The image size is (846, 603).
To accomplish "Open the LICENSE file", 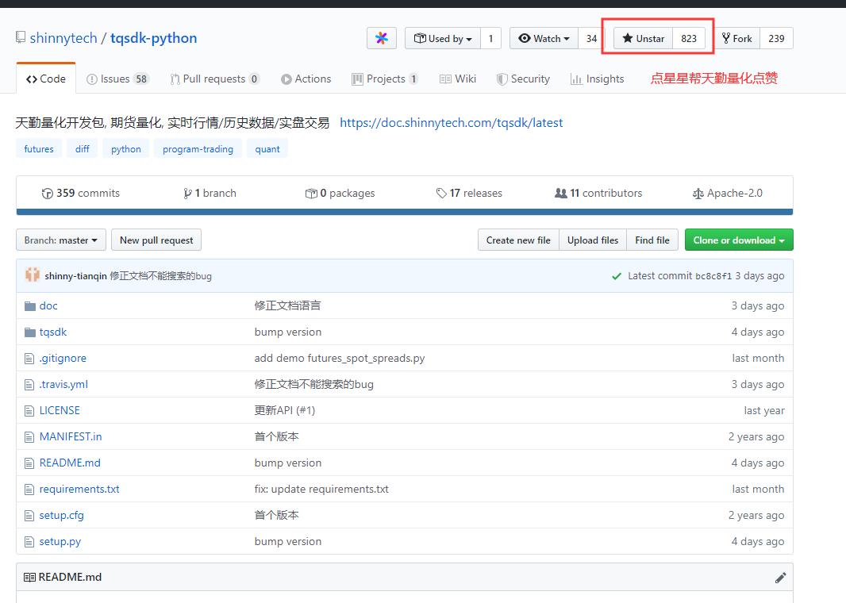I will click(x=60, y=410).
